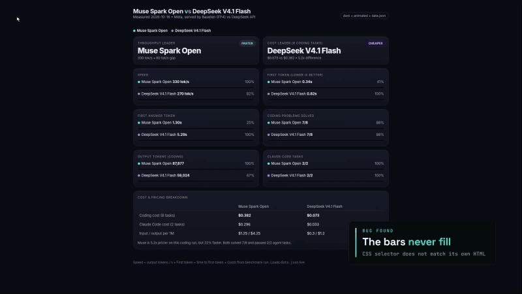Click the 67% value in Output Tokens card
The width and height of the screenshot is (522, 294).
click(x=250, y=175)
